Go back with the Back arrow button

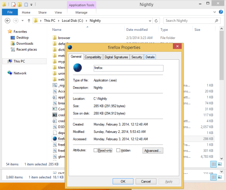[x=8, y=21]
